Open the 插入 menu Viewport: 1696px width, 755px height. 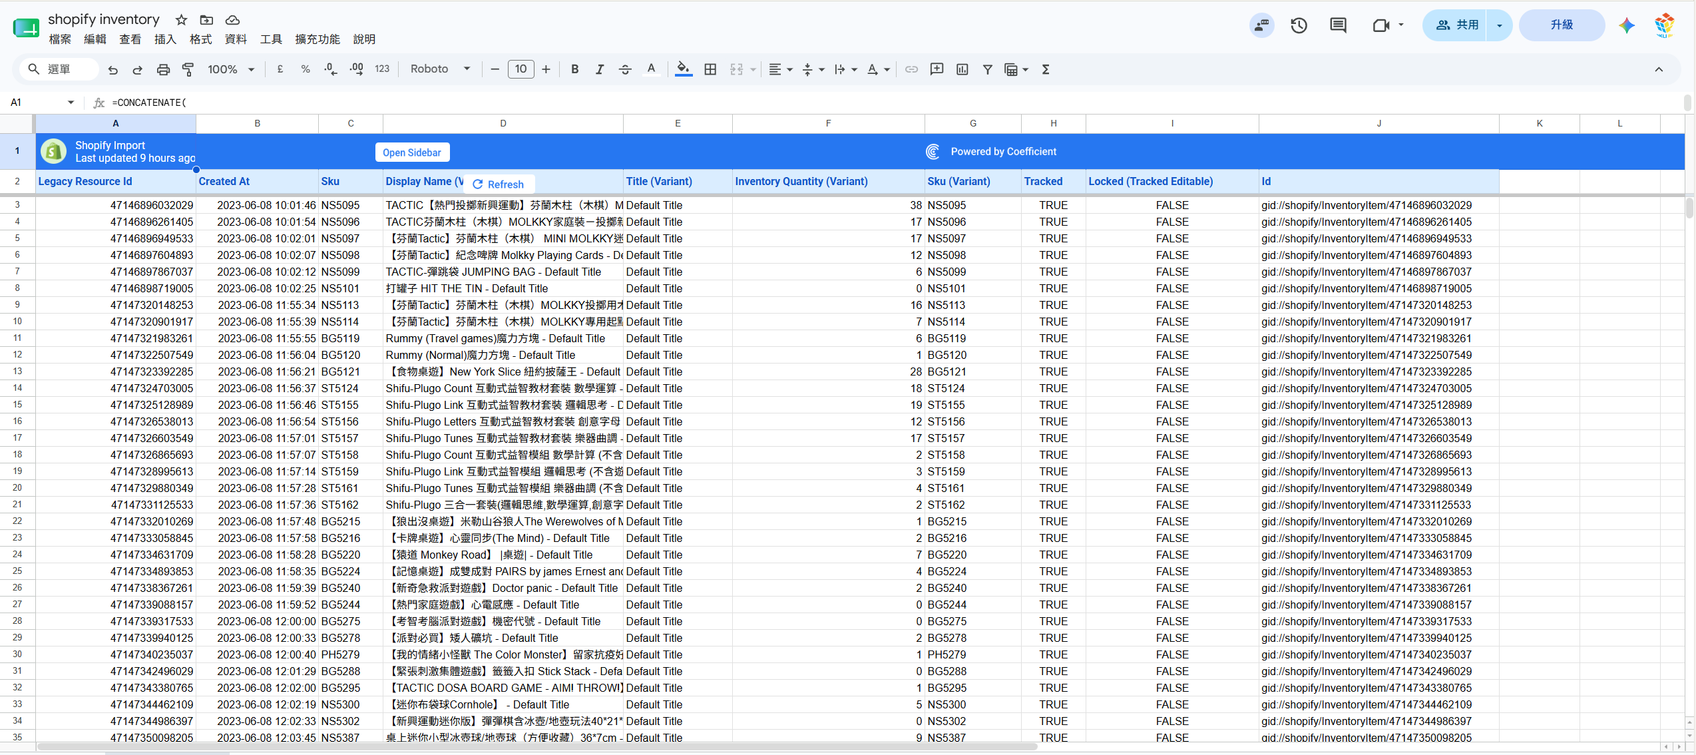point(165,39)
